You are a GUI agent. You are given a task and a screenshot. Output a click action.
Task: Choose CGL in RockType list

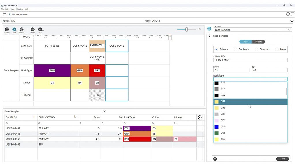(x=251, y=101)
